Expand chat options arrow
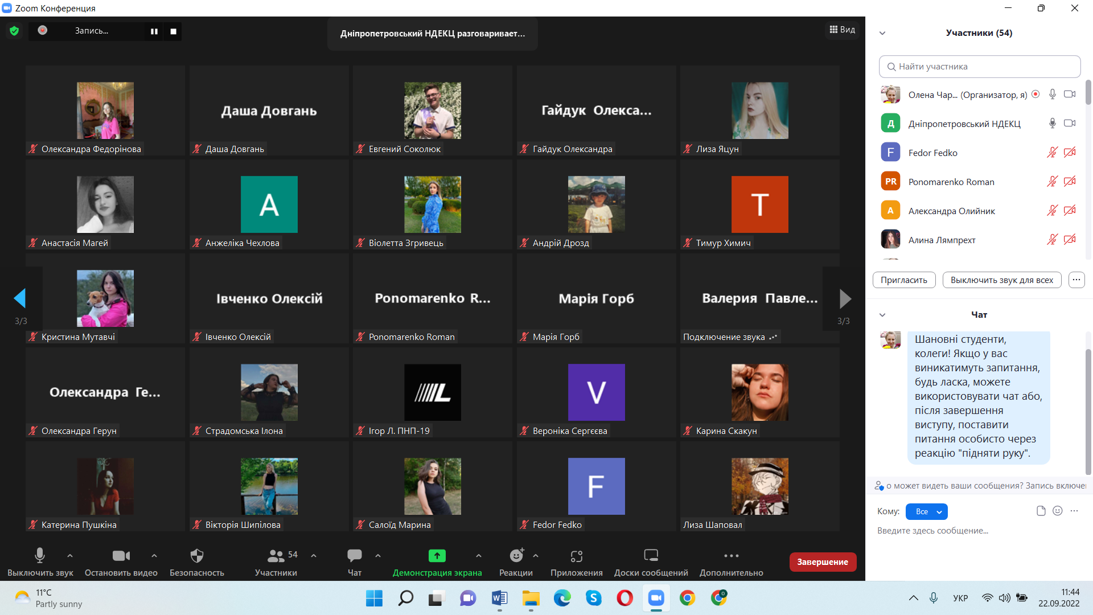1093x615 pixels. (378, 556)
